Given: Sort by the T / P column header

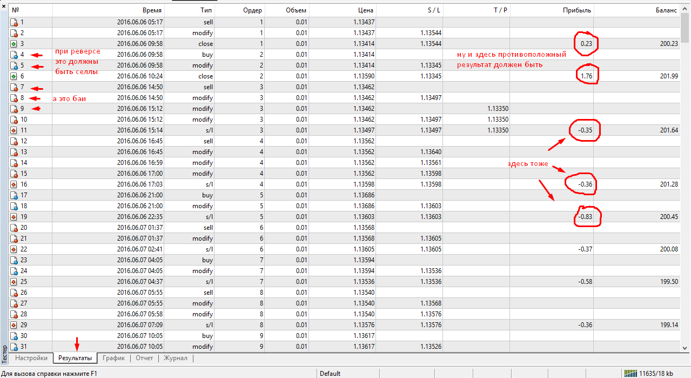Looking at the screenshot, I should tap(476, 11).
